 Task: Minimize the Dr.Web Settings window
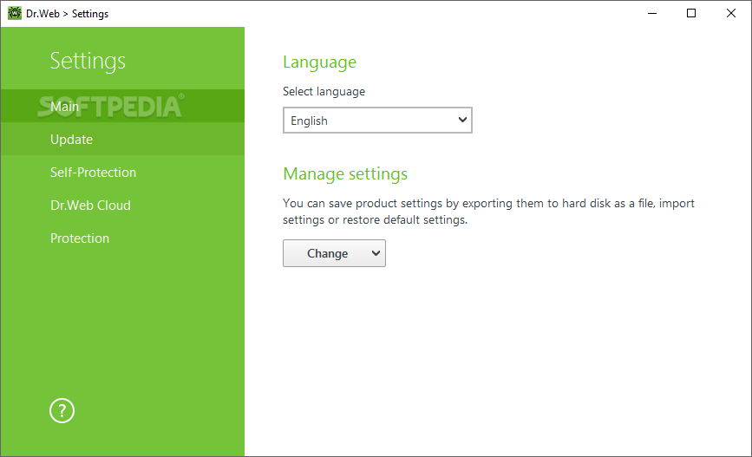click(651, 13)
